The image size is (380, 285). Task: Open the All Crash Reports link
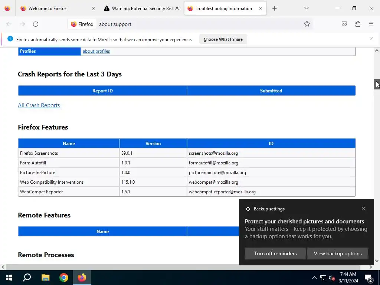point(39,105)
